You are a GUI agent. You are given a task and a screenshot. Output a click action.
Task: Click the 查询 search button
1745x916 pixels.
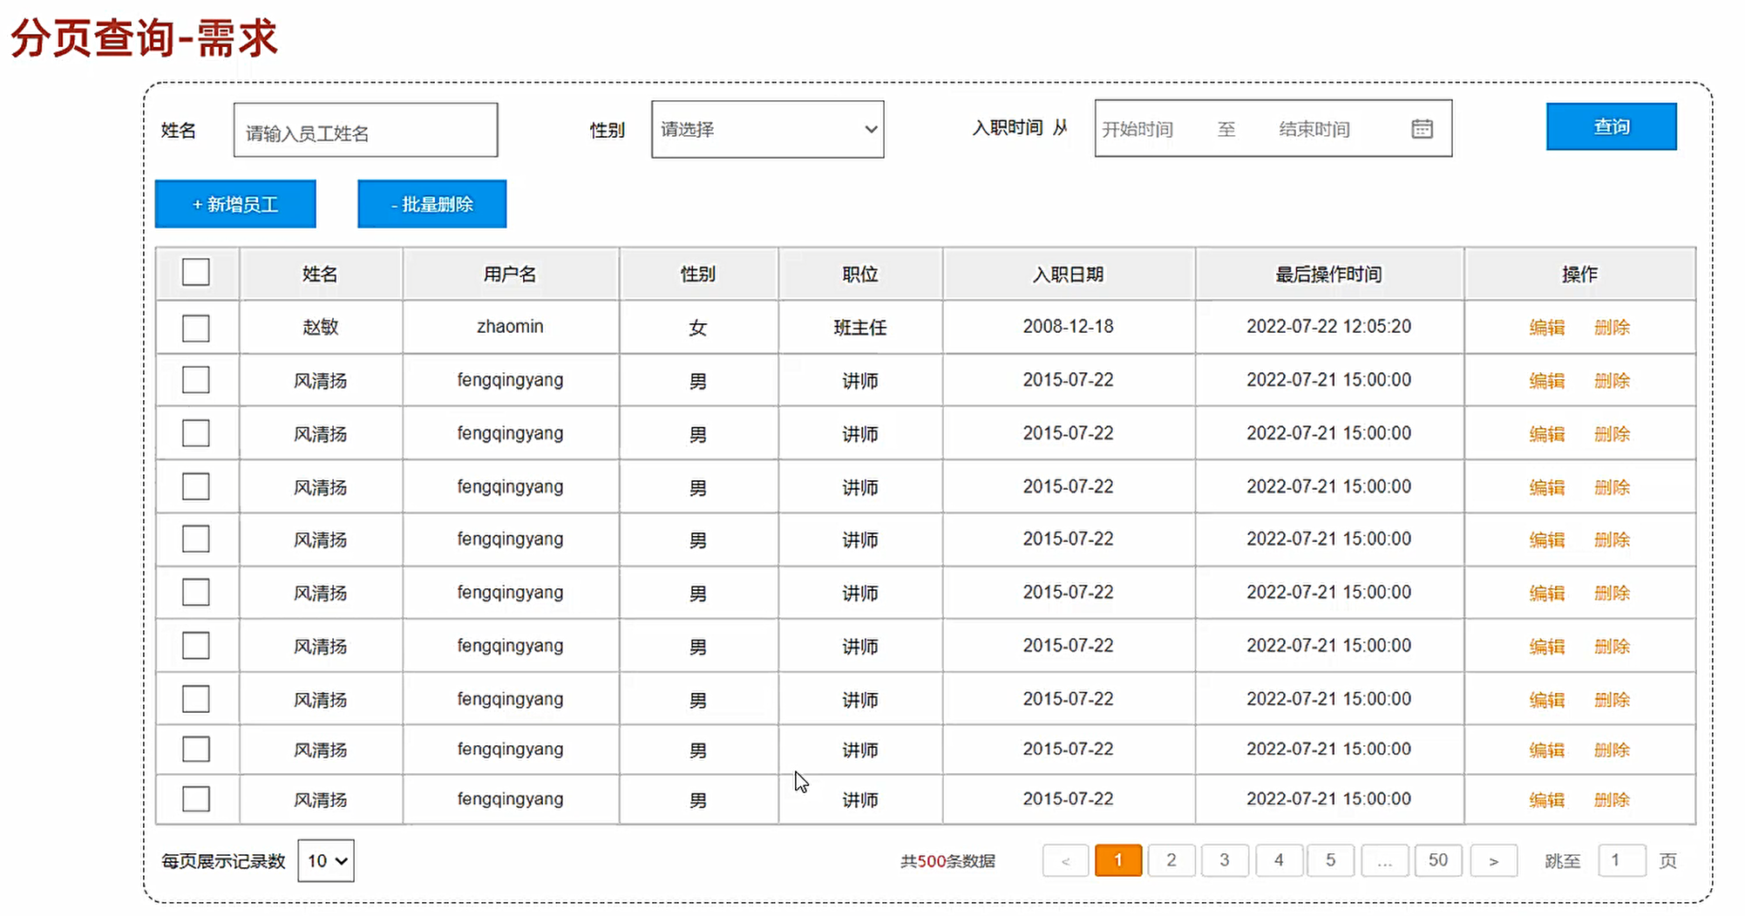1612,126
